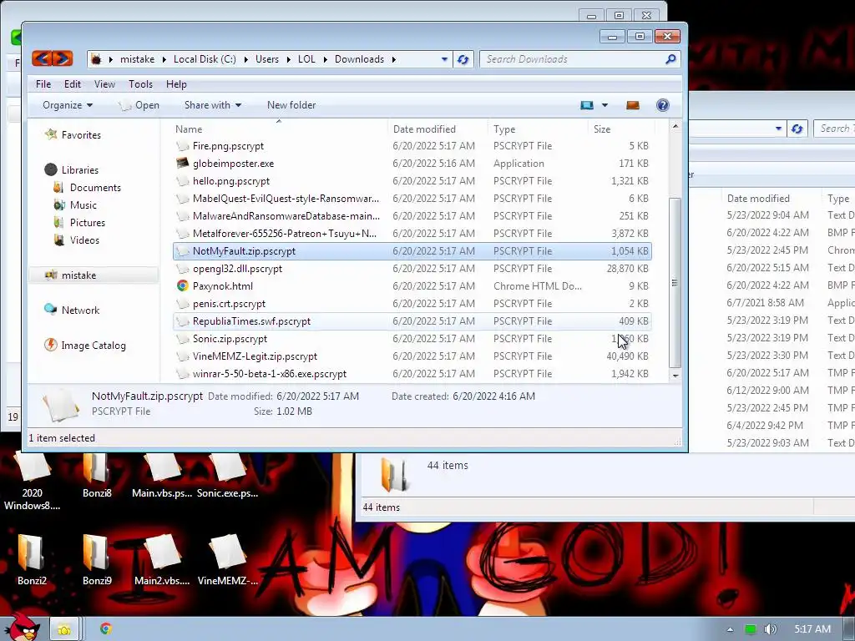Select VineMEMZ-Legit.zip.pscrypt in the file list
The height and width of the screenshot is (641, 855).
(x=412, y=356)
